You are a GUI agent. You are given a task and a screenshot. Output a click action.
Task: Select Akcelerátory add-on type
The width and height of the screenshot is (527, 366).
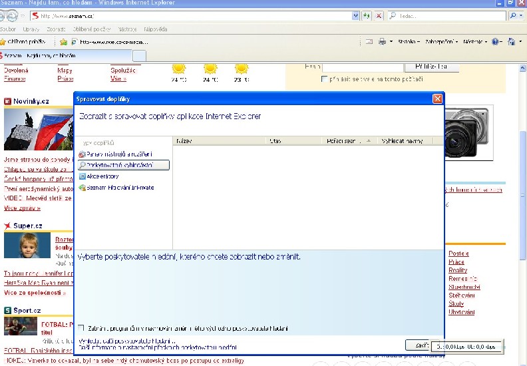[x=98, y=176]
